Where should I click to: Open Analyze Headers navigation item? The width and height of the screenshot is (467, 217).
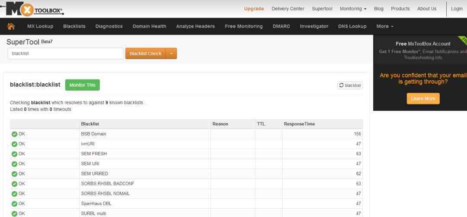195,26
